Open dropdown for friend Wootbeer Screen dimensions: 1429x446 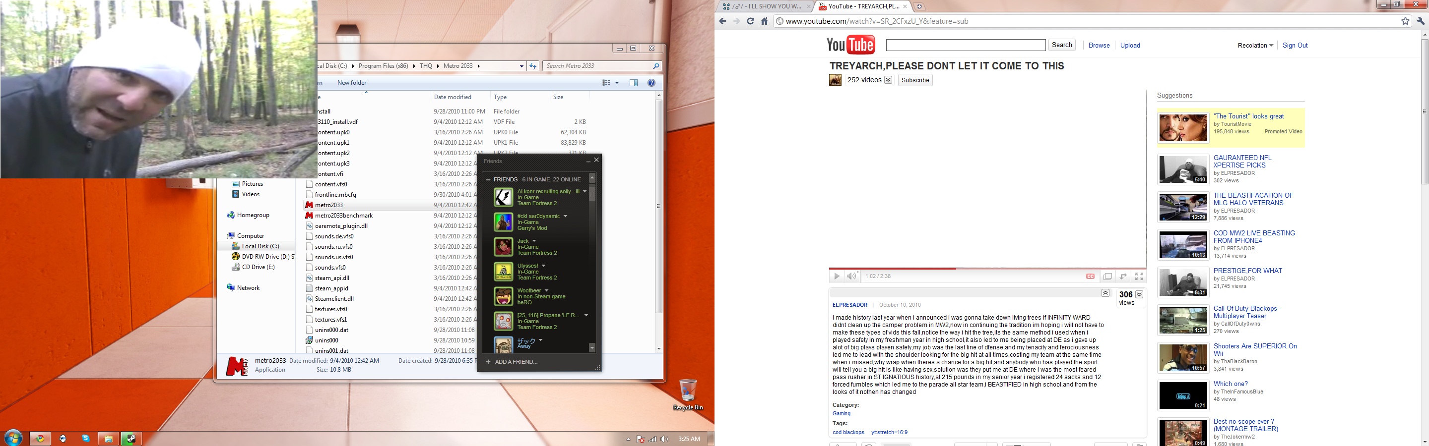pyautogui.click(x=546, y=290)
